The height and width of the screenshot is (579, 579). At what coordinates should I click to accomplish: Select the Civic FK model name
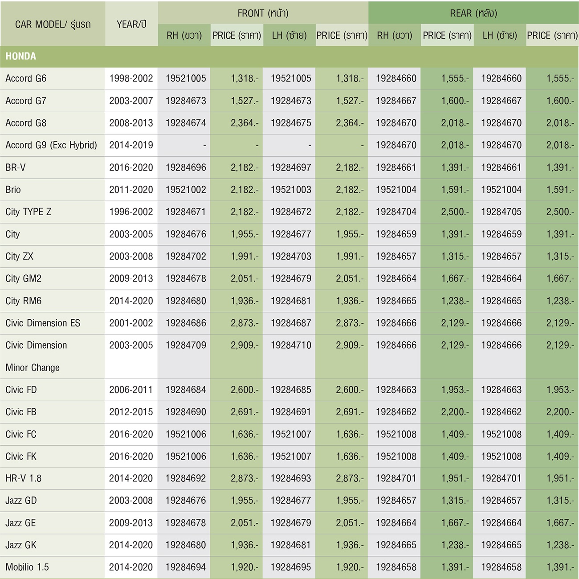[21, 457]
